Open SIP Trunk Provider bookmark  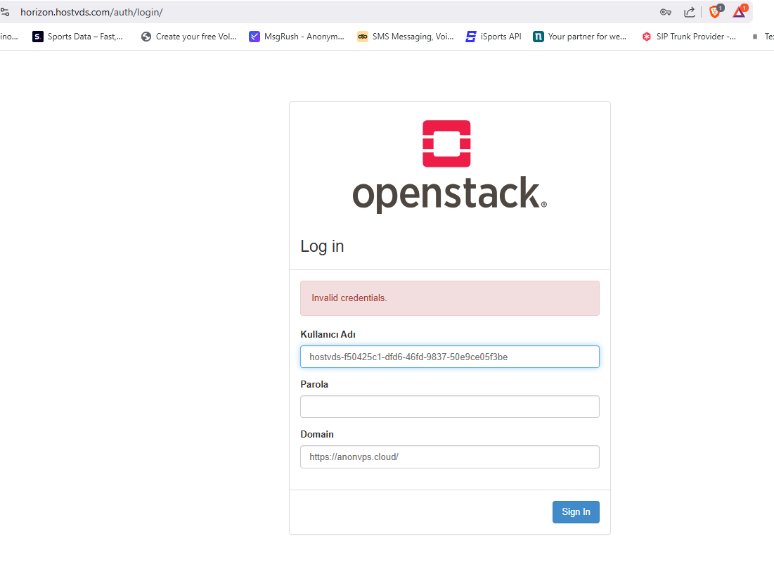click(689, 37)
